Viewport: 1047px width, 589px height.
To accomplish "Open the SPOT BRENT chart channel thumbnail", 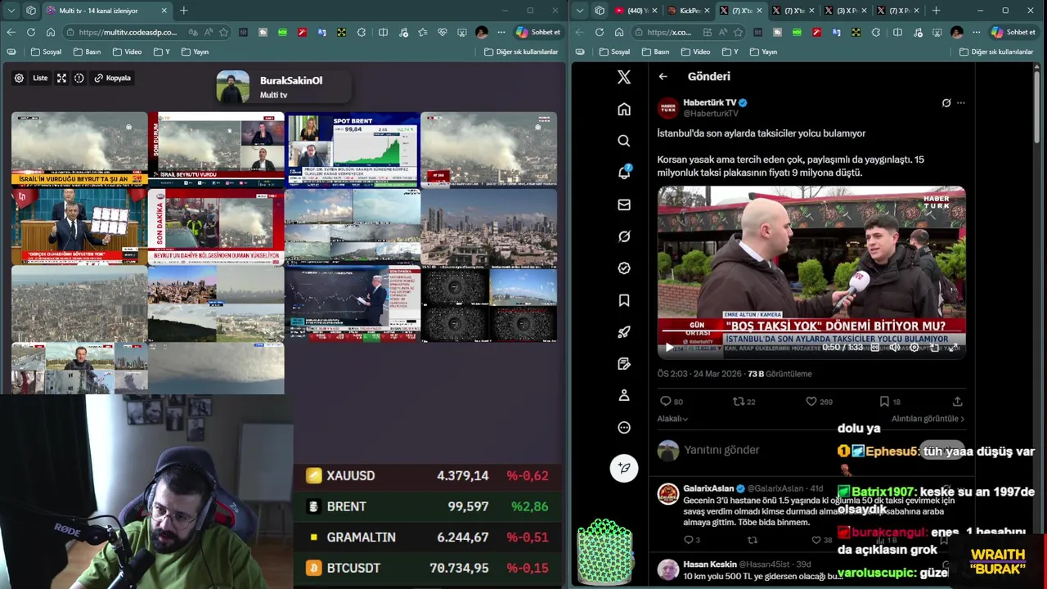I will (353, 150).
